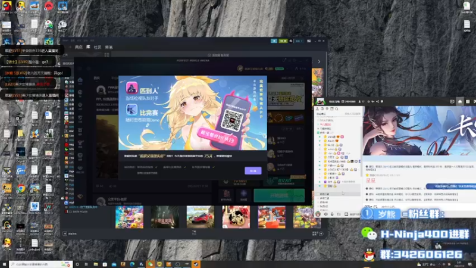
Task: Open the cartoon kids game thumbnail in Steam
Action: click(x=129, y=217)
